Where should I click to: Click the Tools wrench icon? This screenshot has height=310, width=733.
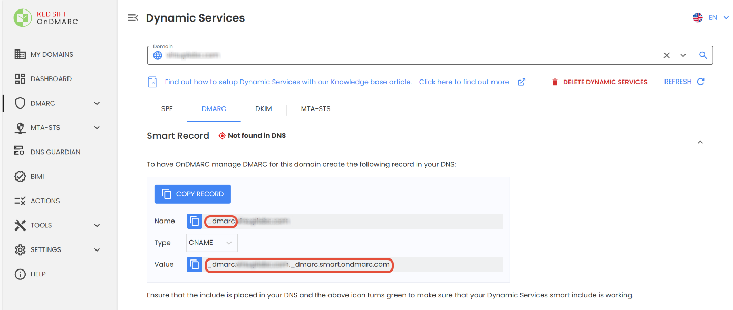[20, 225]
